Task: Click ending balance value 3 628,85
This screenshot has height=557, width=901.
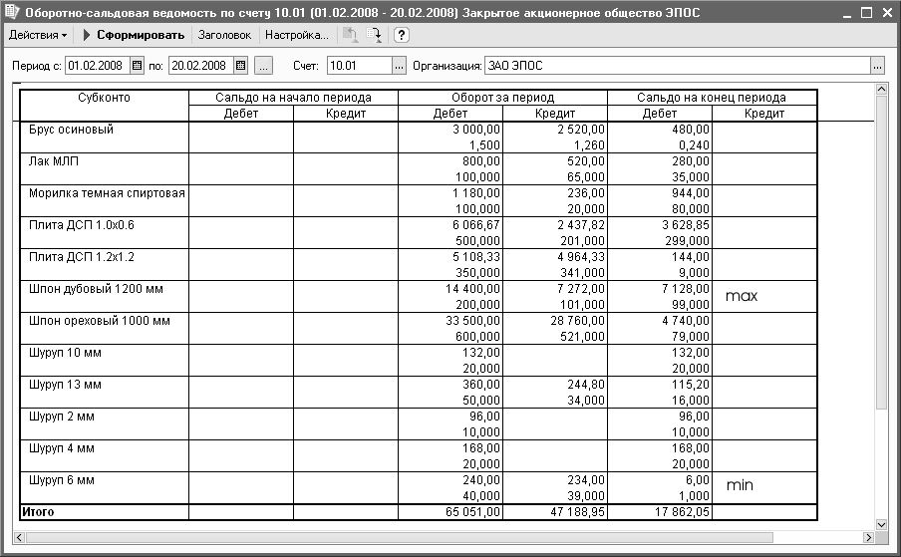Action: (x=686, y=225)
